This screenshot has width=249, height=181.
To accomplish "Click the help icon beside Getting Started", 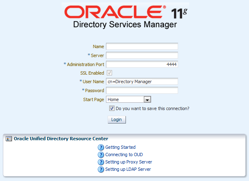I will (x=101, y=147).
